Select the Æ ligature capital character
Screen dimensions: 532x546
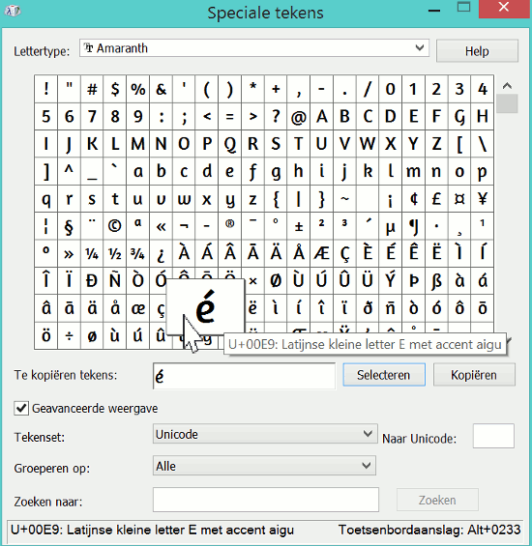coord(321,253)
